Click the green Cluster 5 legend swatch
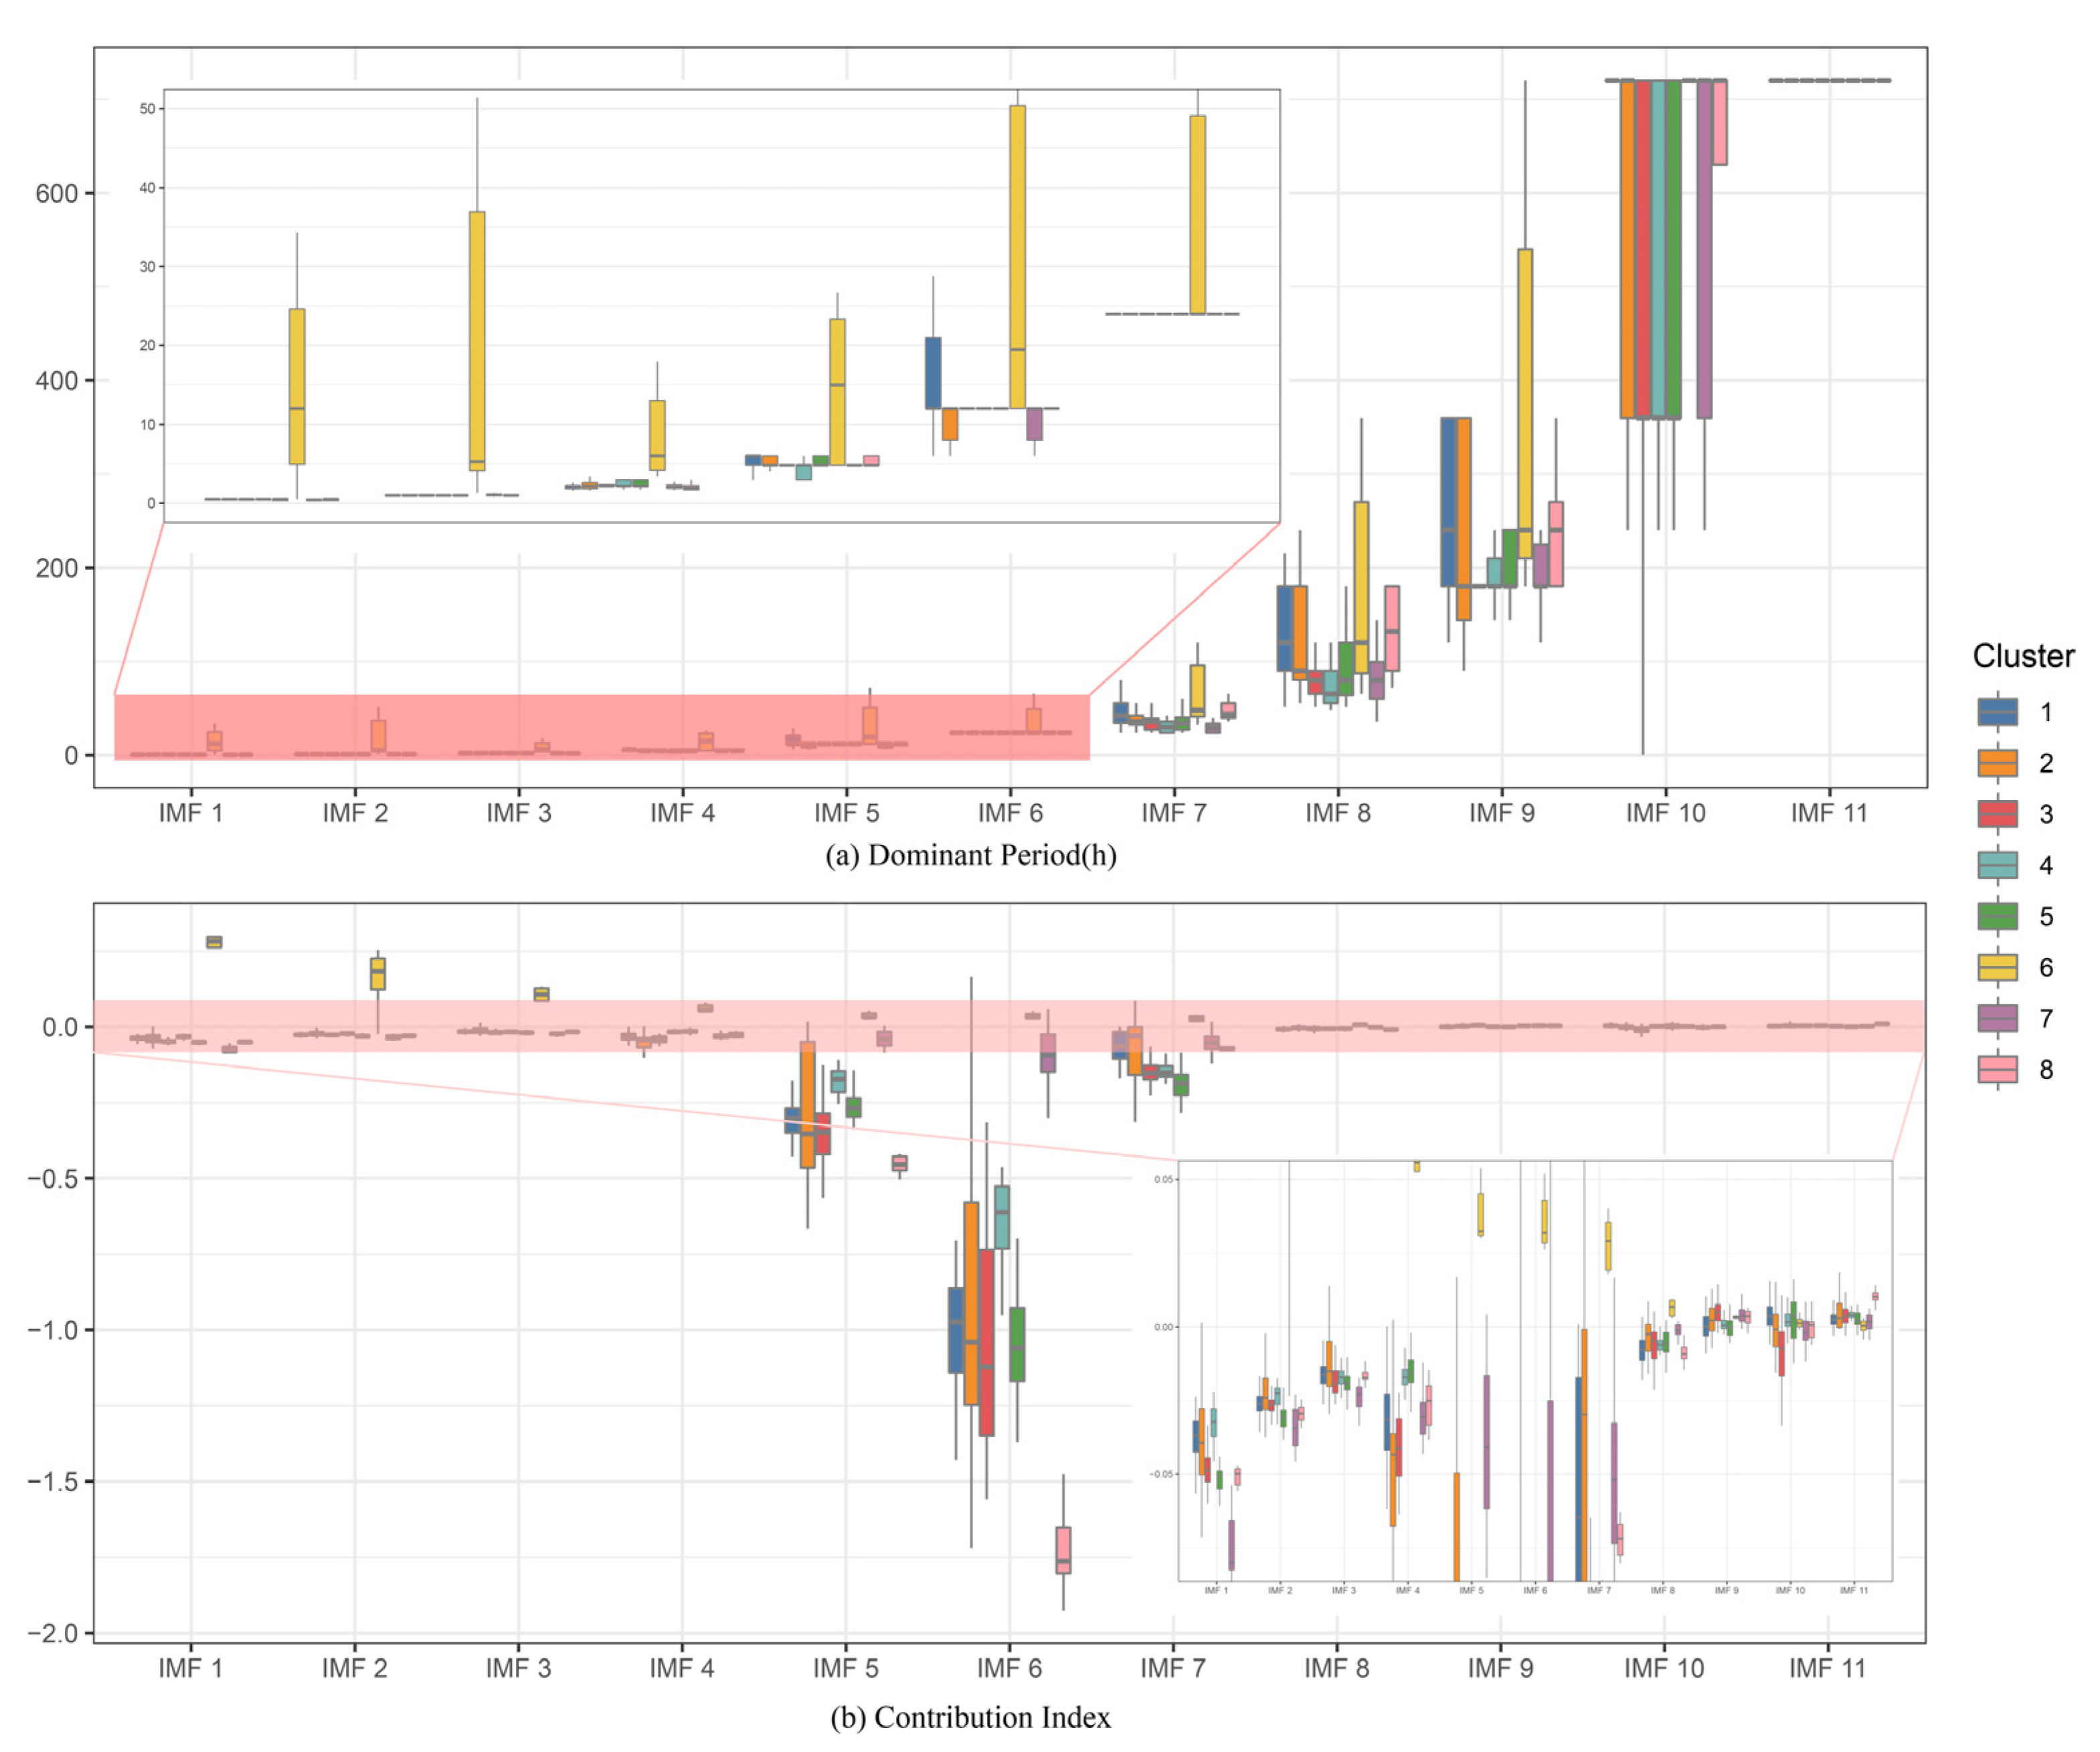2100x1752 pixels. point(1997,916)
